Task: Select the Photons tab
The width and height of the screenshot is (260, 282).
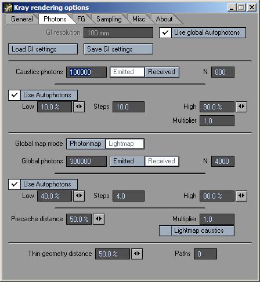Action: [x=55, y=19]
